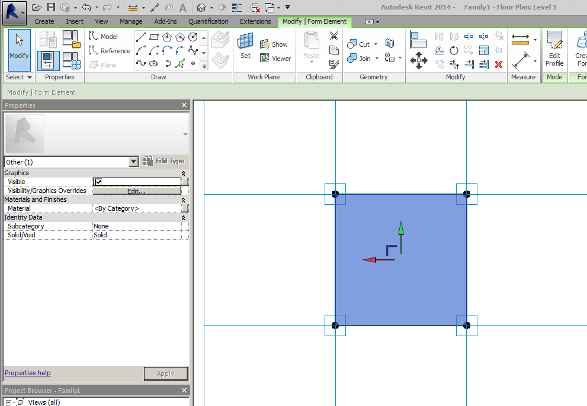This screenshot has width=587, height=406.
Task: Click the Edit... Visibility/Graphics Overrides button
Action: point(136,191)
